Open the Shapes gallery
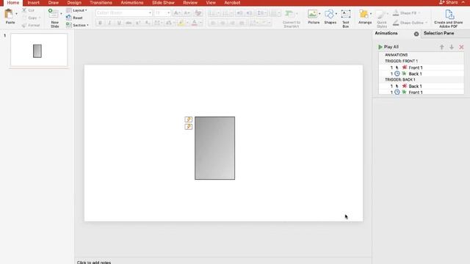 click(x=330, y=17)
